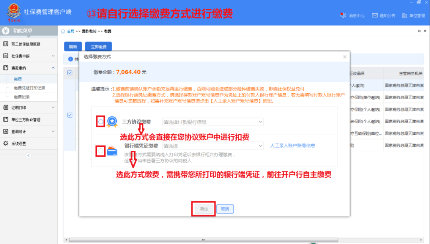
Task: Check the checkbox in the table row
Action: tap(70, 115)
